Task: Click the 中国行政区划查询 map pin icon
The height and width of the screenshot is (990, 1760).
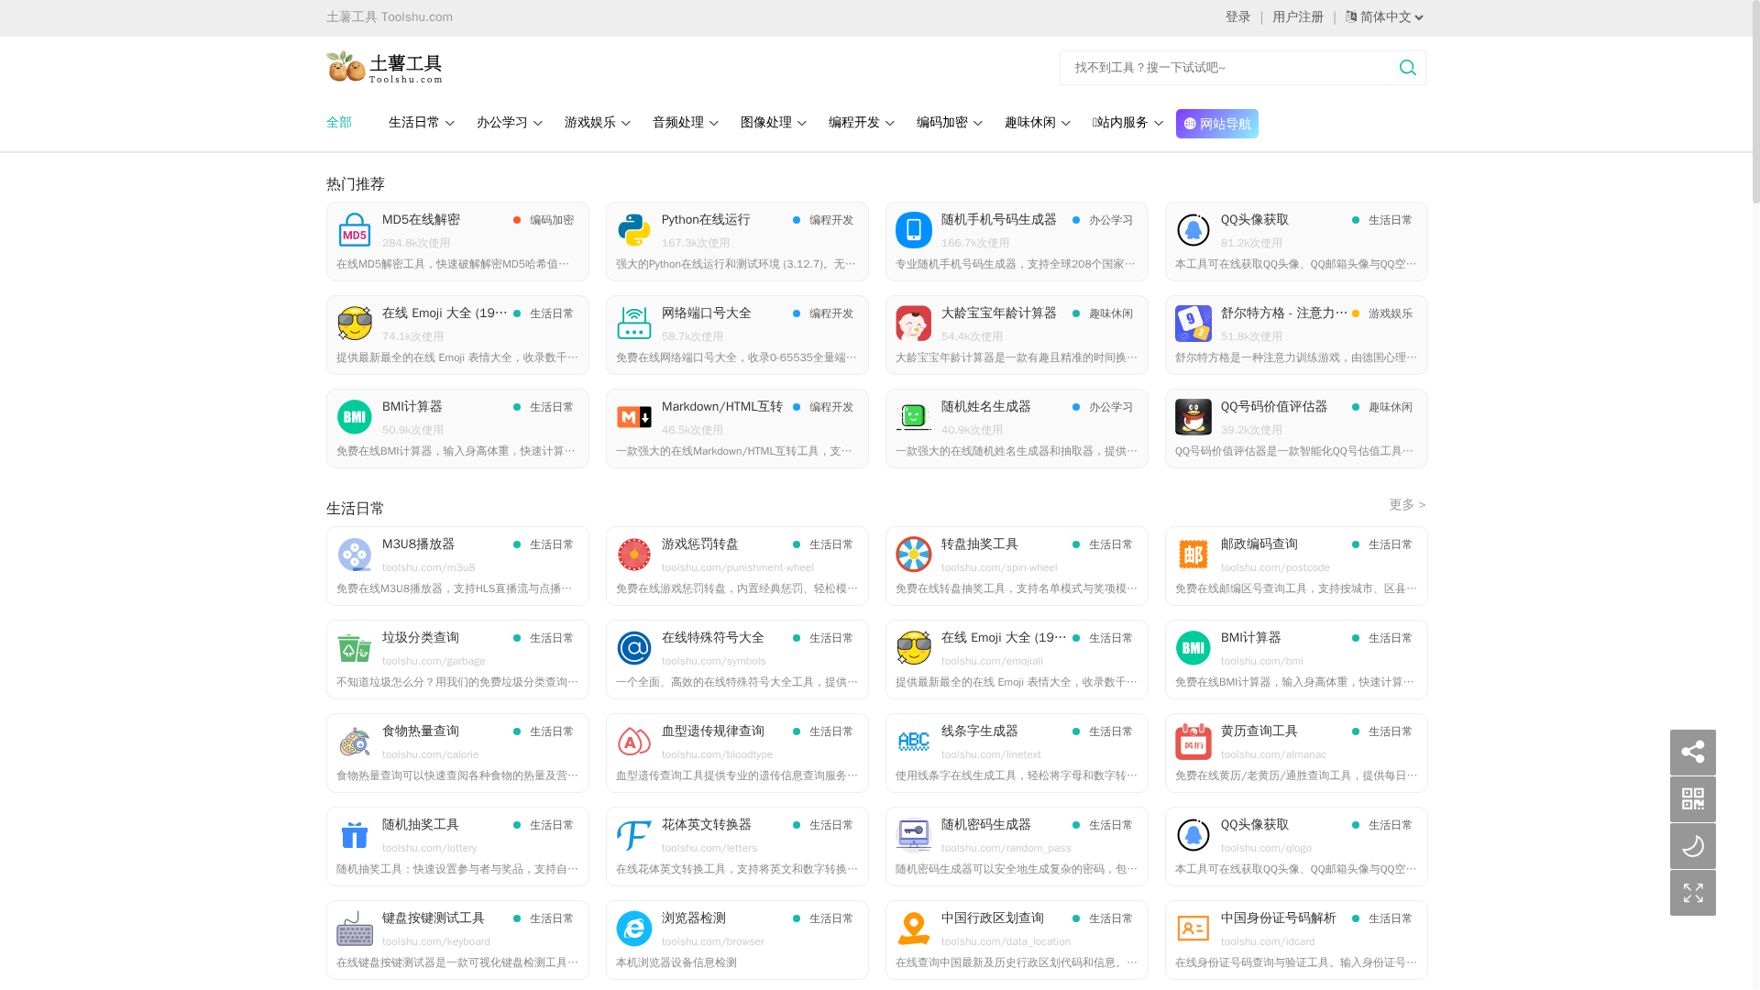Action: (x=914, y=929)
